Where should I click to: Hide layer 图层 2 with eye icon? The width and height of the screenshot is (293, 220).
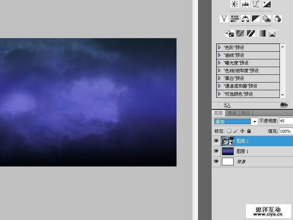pos(216,141)
